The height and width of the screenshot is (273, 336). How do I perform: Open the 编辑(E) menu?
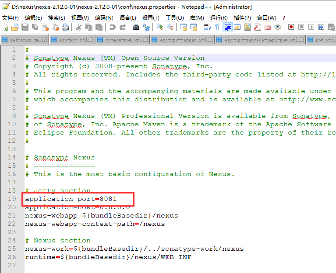coord(33,18)
